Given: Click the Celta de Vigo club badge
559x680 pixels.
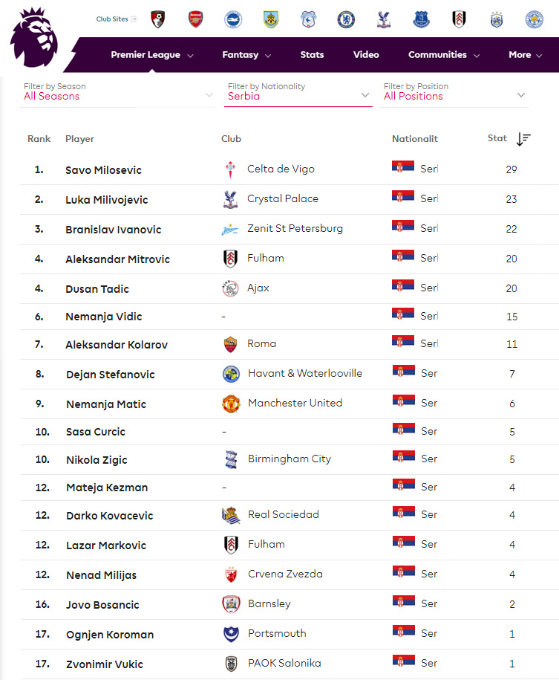Looking at the screenshot, I should [x=230, y=169].
